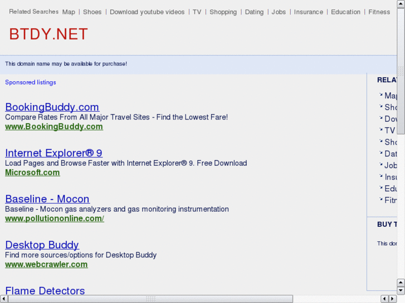Click the Find more sources Desktop Buddy text
Screen dimensions: 405x303
click(81, 255)
